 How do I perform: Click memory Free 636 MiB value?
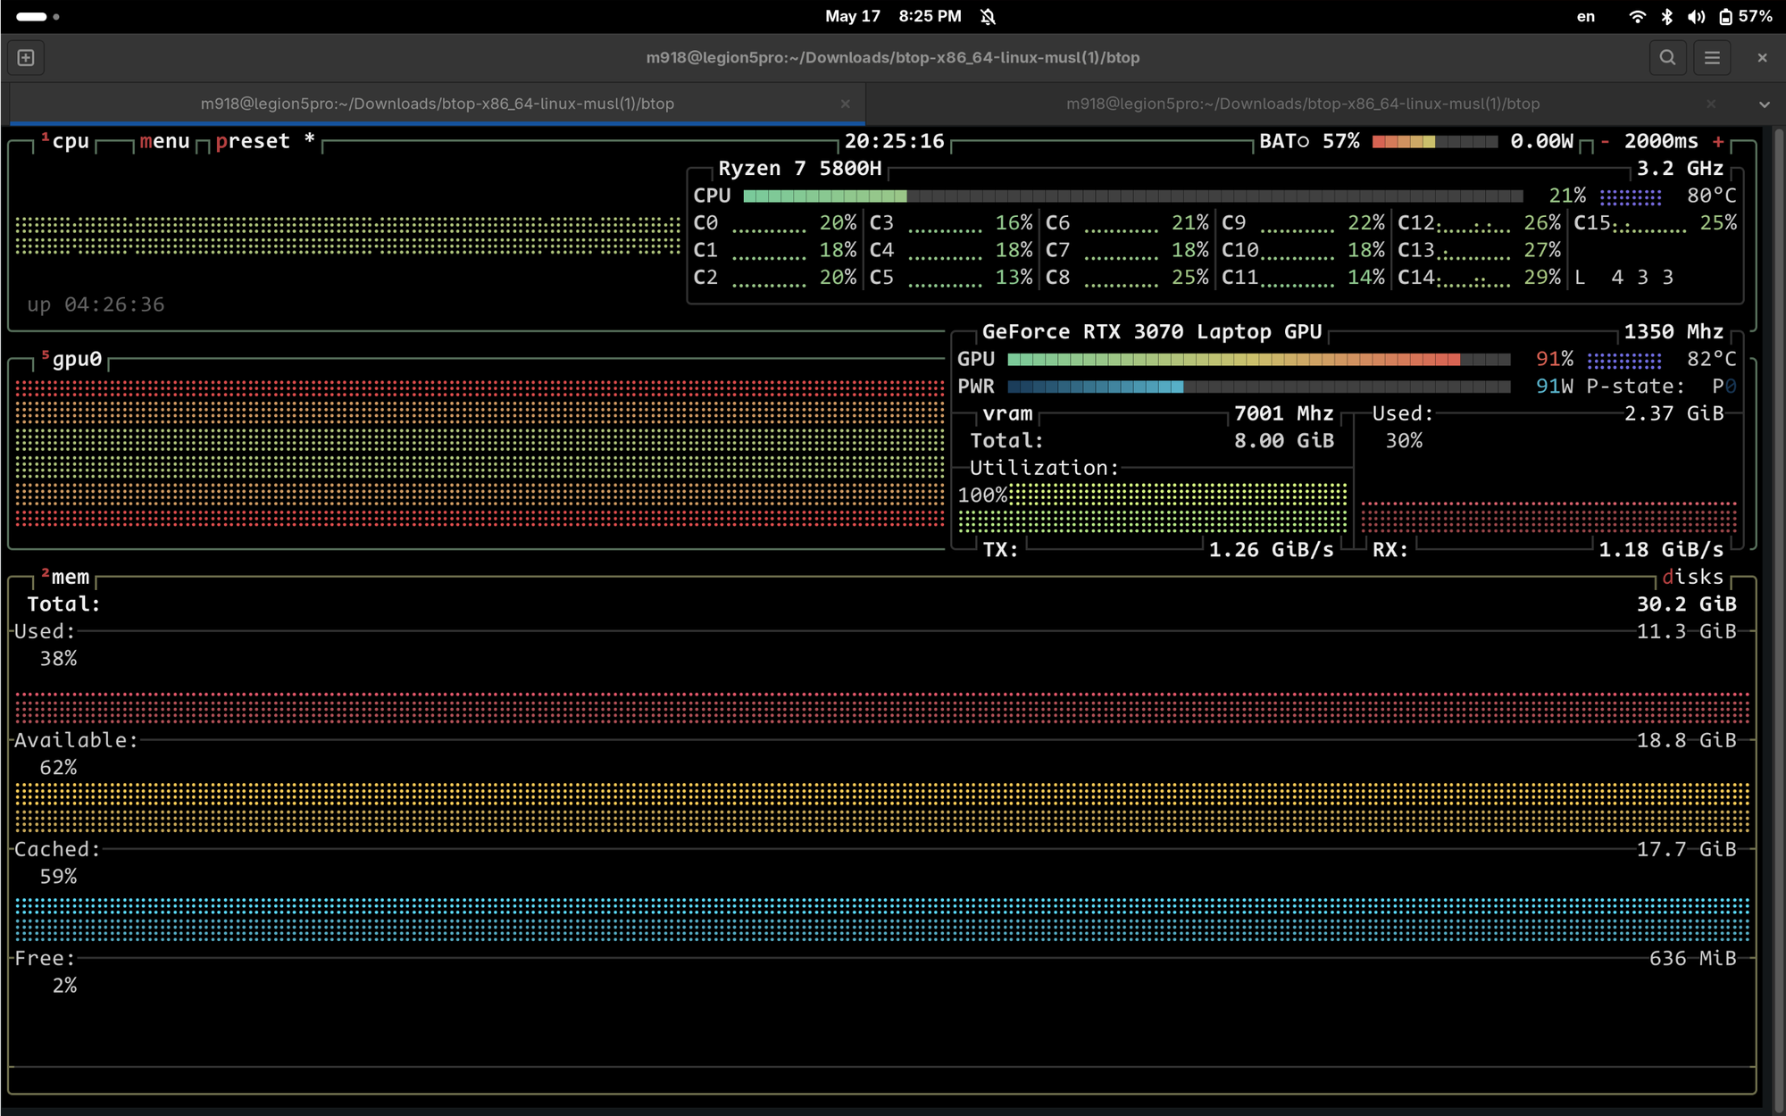[1692, 958]
